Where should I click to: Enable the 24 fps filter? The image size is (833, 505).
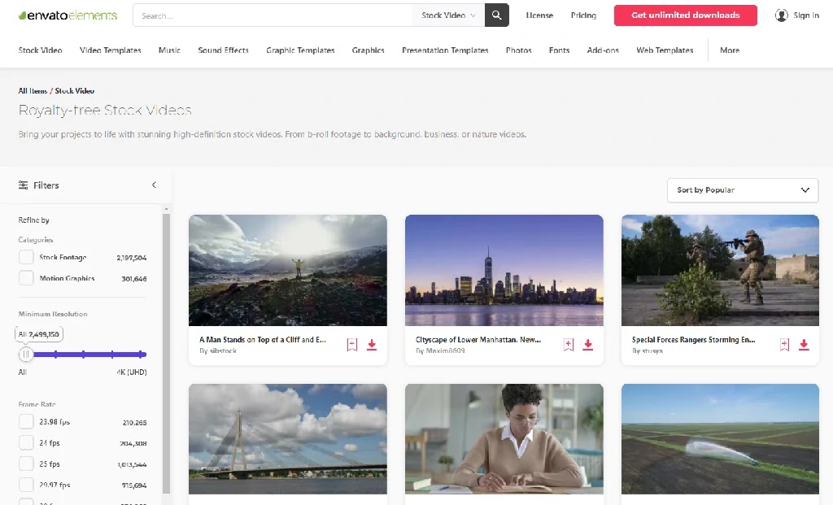(x=26, y=442)
